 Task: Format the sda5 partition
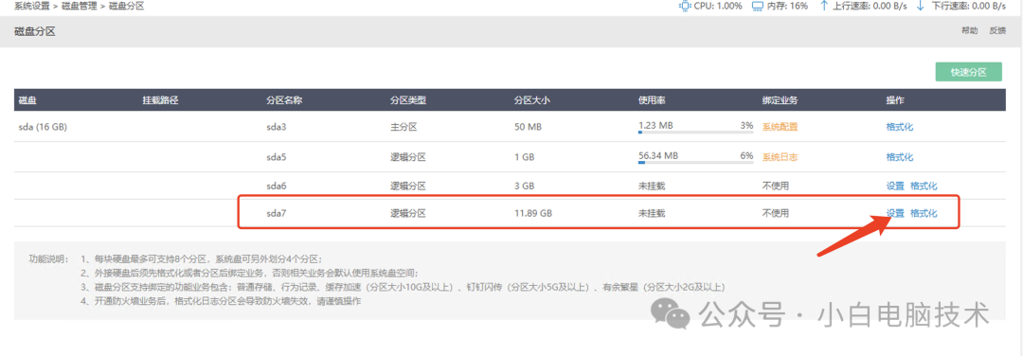coord(900,157)
